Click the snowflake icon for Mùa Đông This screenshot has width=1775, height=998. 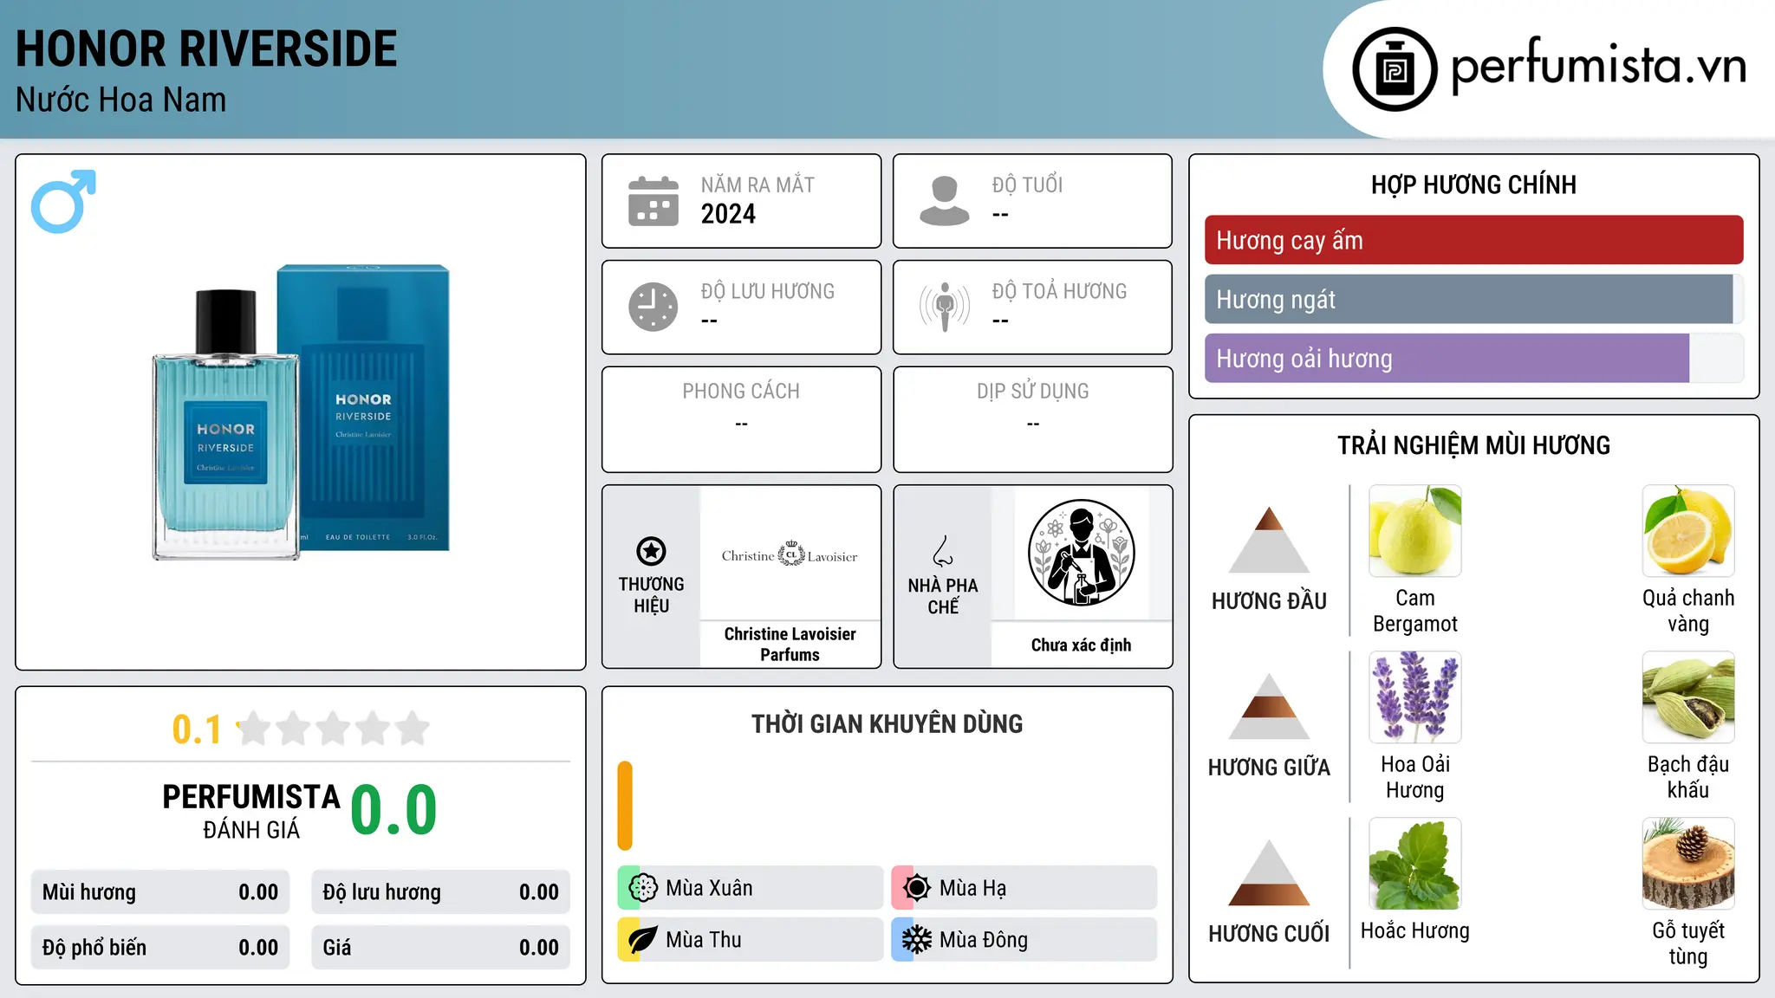click(x=917, y=940)
